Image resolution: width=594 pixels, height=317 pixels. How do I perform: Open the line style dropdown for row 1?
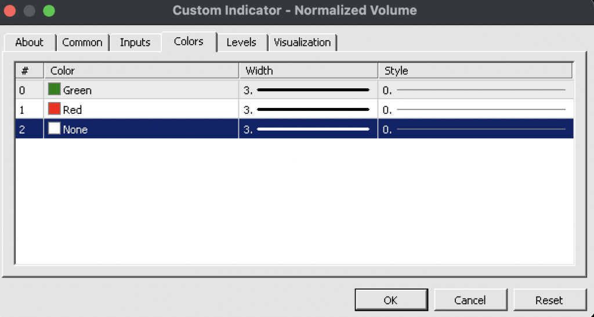click(x=476, y=110)
